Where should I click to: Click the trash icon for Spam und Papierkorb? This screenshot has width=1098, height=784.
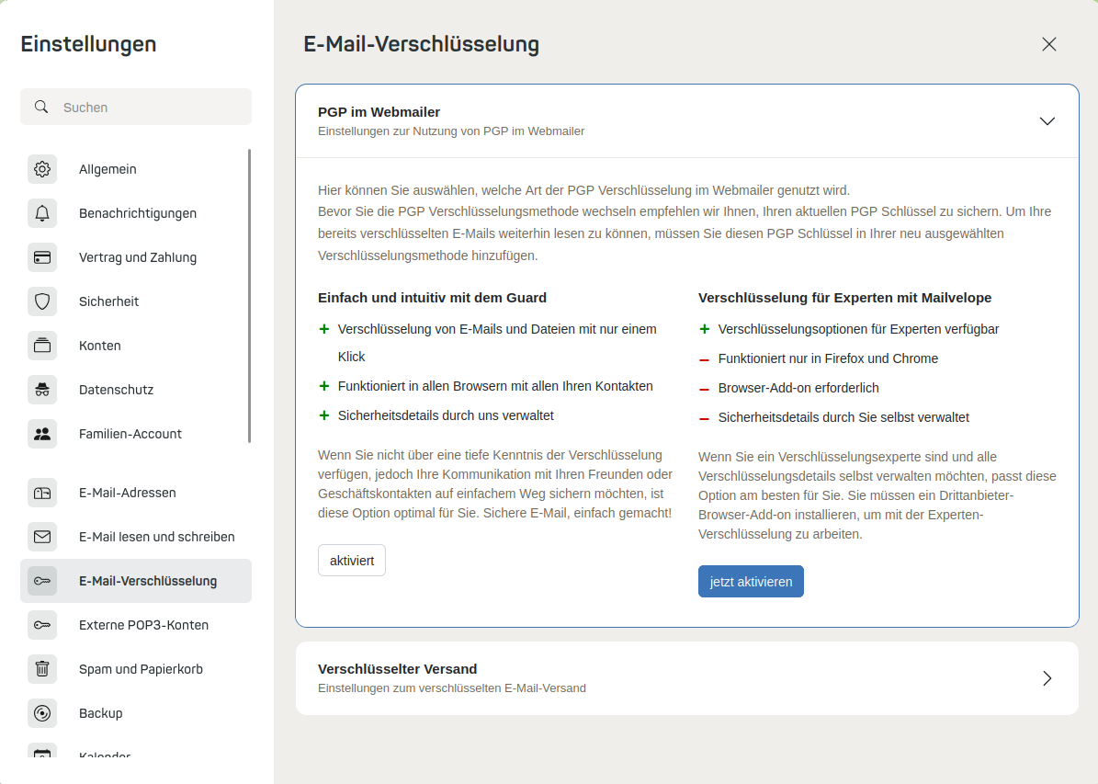42,669
